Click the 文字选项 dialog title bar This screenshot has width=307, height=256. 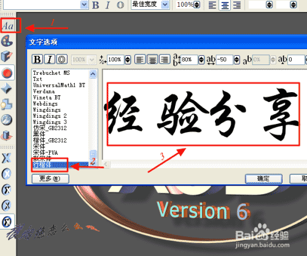[166, 42]
